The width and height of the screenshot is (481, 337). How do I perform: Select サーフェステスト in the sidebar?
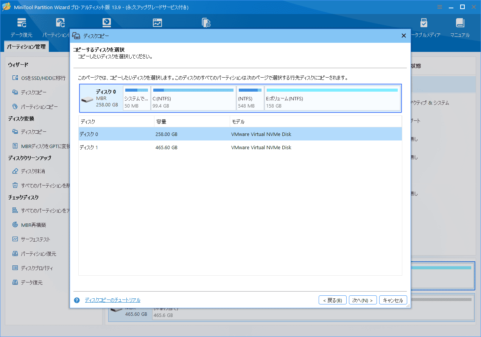[31, 239]
